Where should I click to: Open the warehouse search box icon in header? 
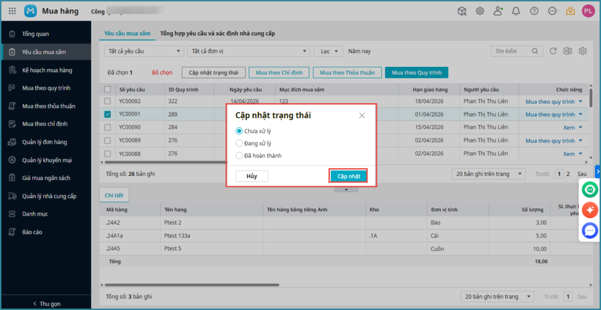coord(462,11)
